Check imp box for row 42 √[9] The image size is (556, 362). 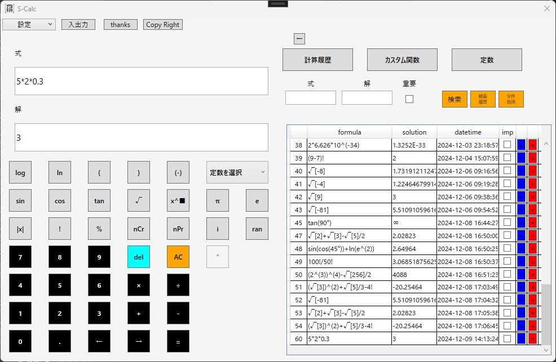(508, 196)
